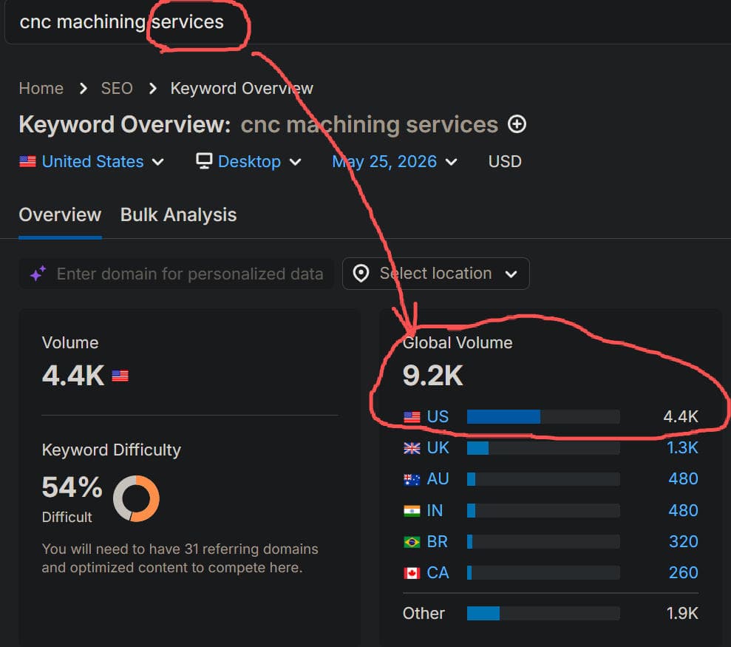Click the 260 volume value for CA

(x=684, y=573)
